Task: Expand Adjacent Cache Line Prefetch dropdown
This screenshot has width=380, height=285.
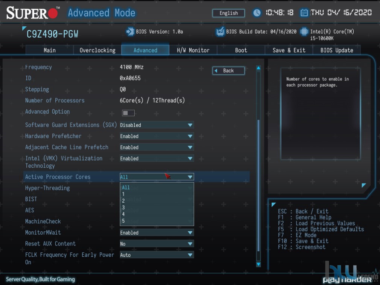Action: (x=157, y=147)
